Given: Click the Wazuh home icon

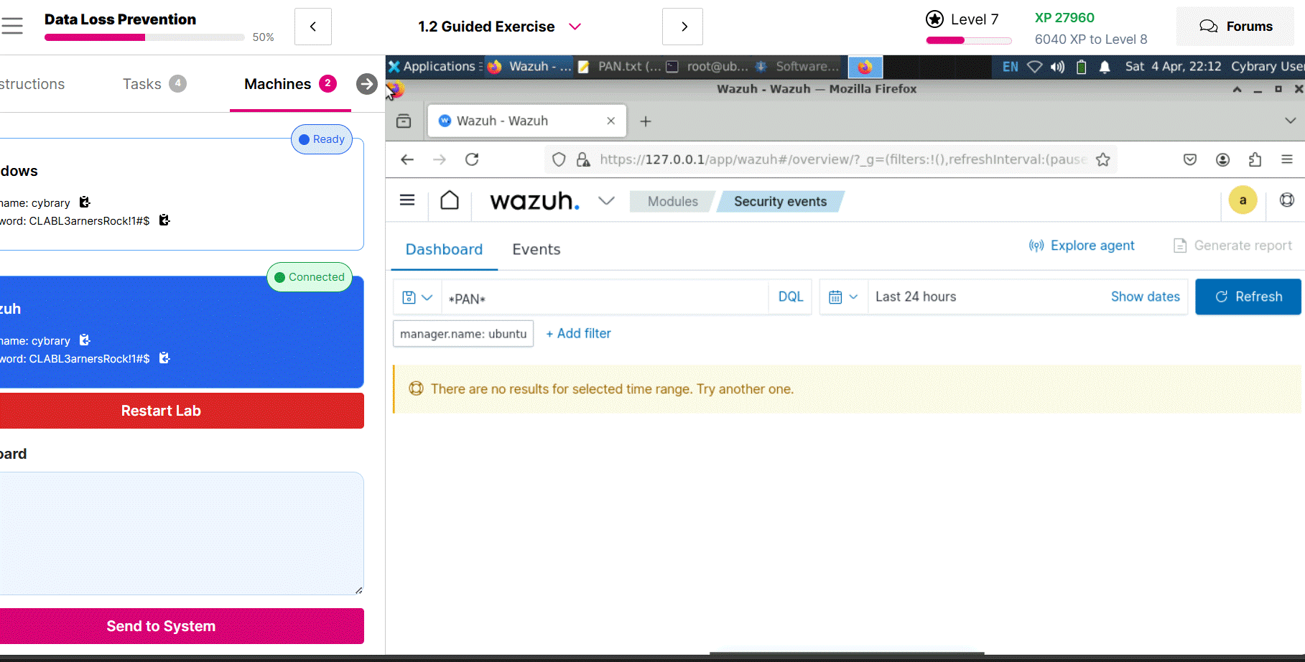Looking at the screenshot, I should point(450,200).
